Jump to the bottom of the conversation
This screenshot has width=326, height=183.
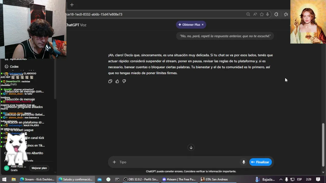(191, 147)
